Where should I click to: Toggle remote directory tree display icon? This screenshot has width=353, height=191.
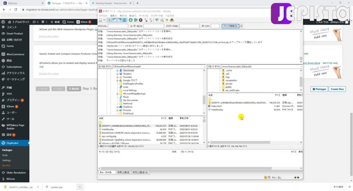[119, 20]
